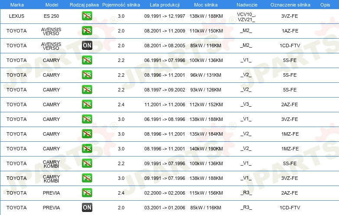Click the ON diesel icon for Avensis Verso

click(87, 46)
